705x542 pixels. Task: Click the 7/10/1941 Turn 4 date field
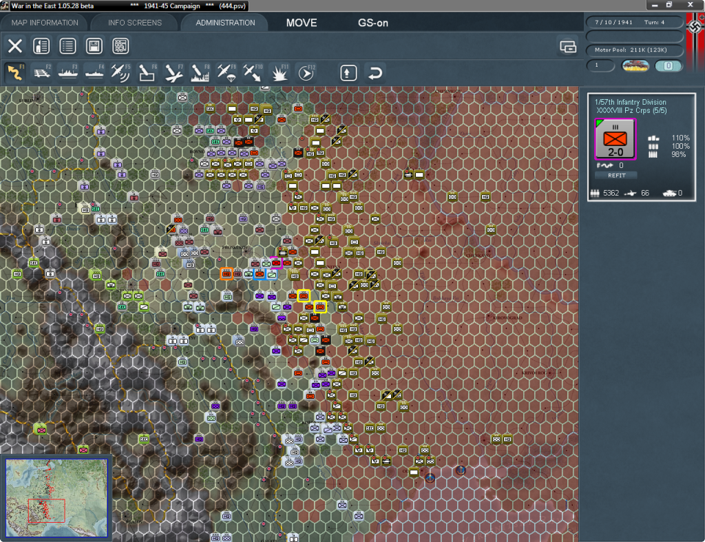[634, 22]
